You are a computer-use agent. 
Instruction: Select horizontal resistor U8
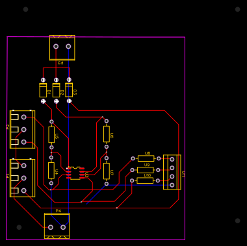146,158
